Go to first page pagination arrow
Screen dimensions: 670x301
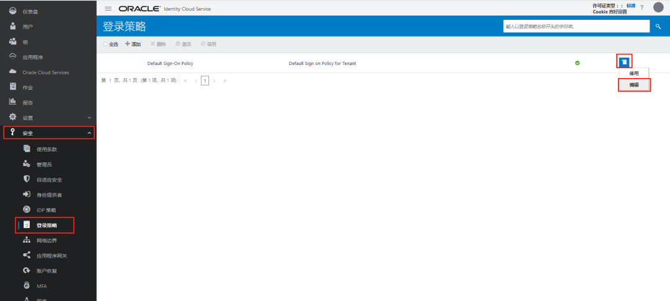[185, 81]
